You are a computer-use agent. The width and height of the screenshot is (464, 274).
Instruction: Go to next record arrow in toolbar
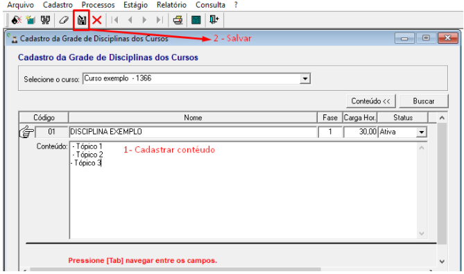(x=144, y=20)
